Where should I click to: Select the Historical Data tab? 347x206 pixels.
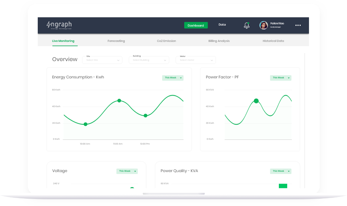point(273,41)
